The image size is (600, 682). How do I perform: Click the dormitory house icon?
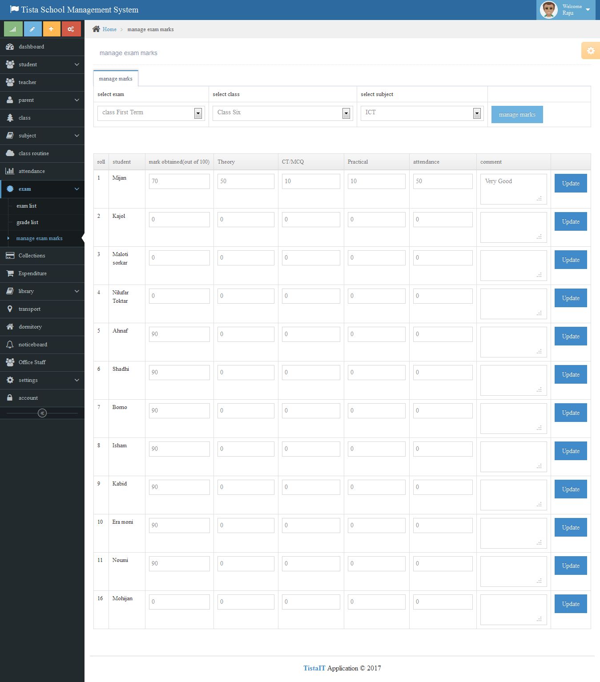(10, 327)
